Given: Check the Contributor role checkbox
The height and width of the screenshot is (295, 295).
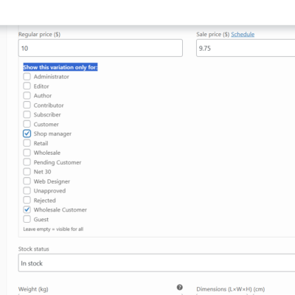Looking at the screenshot, I should pos(27,105).
